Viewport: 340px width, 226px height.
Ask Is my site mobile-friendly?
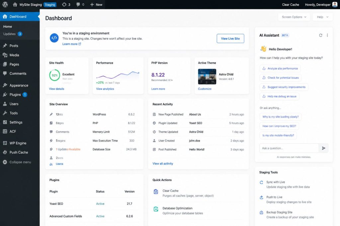[278, 135]
